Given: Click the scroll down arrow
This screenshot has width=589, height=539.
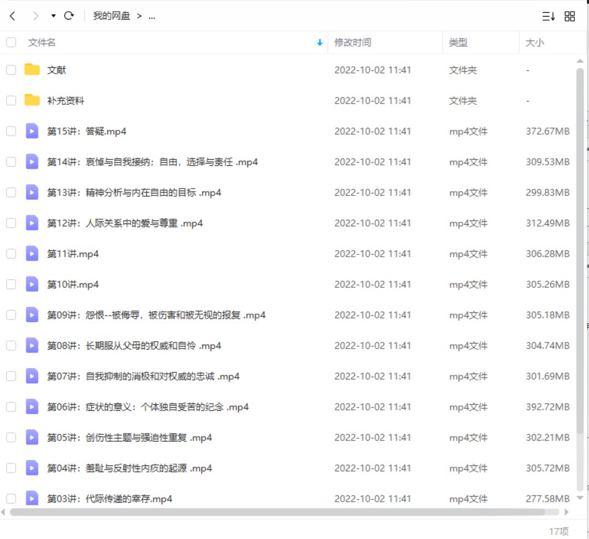Looking at the screenshot, I should point(580,497).
